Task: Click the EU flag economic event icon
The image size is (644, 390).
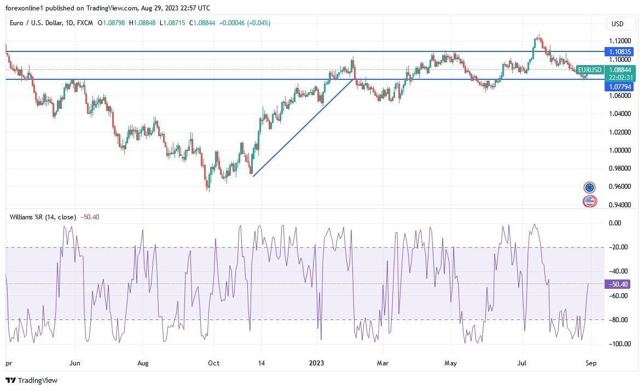Action: tap(589, 188)
